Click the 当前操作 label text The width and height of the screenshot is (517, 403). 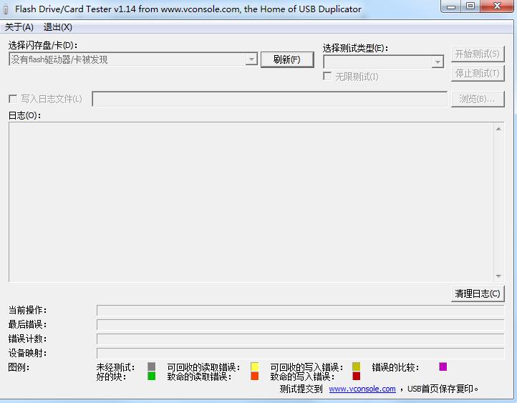27,310
